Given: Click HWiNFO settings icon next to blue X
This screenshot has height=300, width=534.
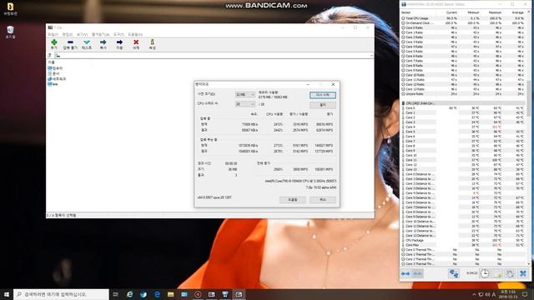Looking at the screenshot, I should (510, 273).
